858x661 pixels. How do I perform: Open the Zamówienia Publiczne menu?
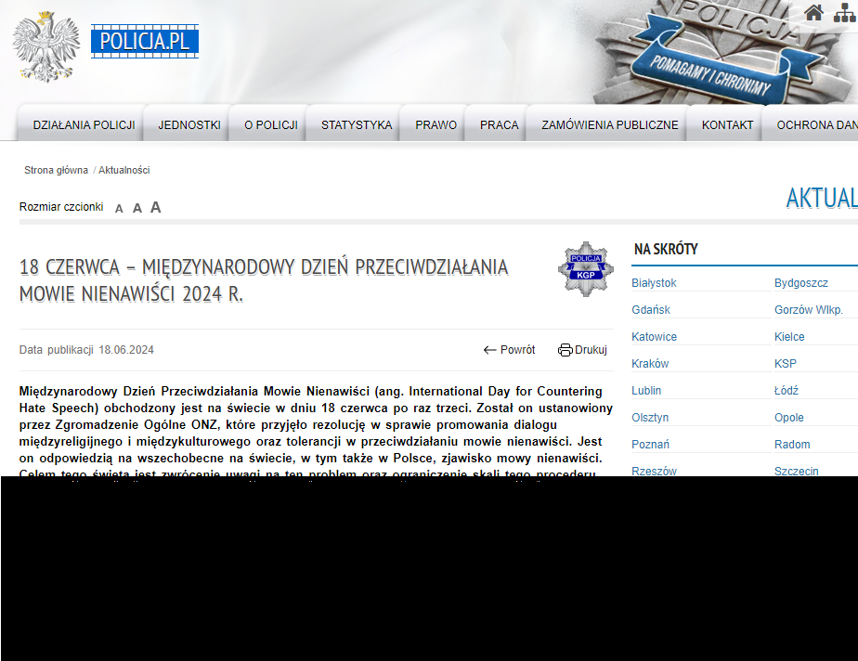click(609, 125)
